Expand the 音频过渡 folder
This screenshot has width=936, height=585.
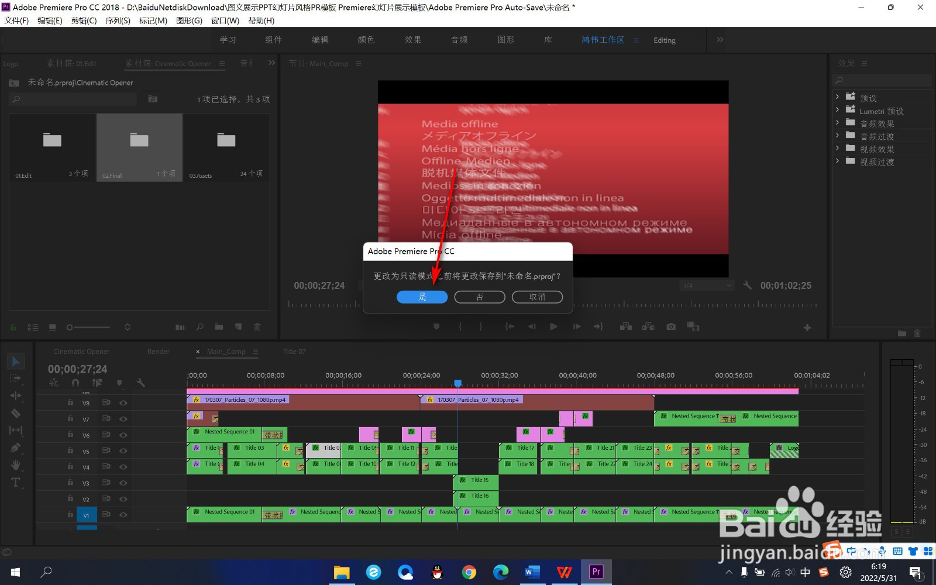click(837, 136)
